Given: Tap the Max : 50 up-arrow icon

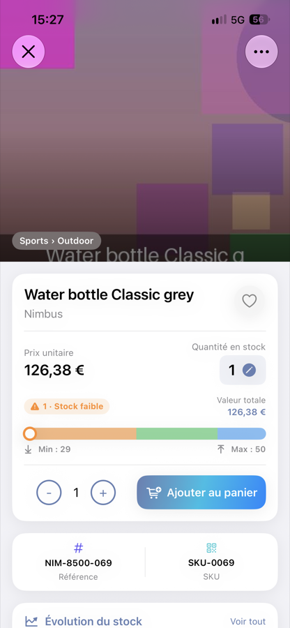Looking at the screenshot, I should click(221, 449).
